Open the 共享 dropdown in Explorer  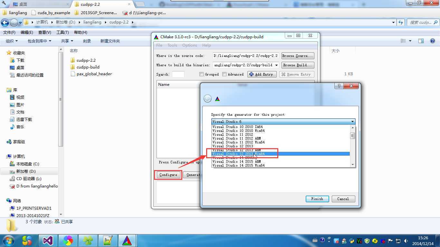click(67, 41)
